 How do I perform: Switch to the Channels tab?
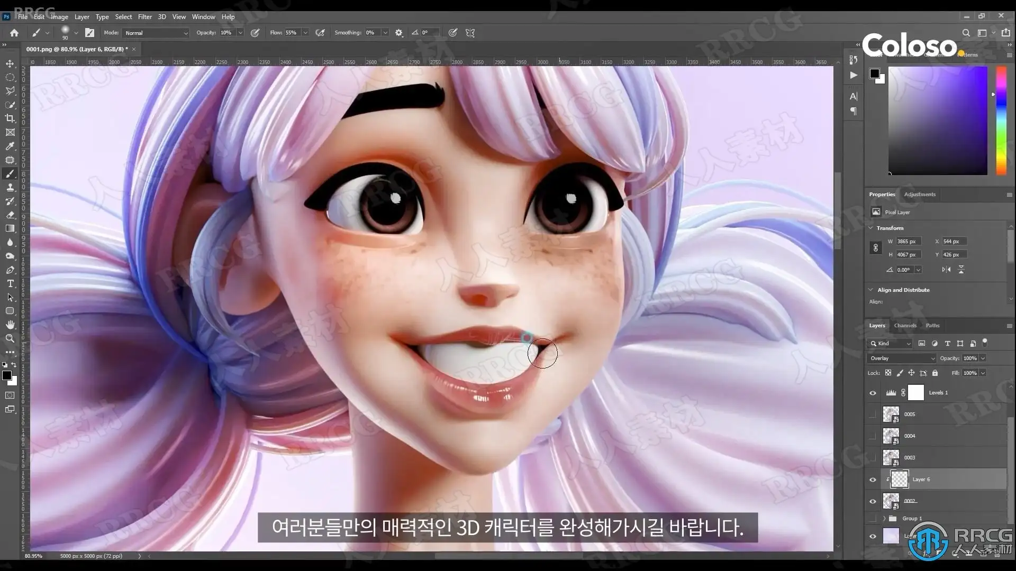pyautogui.click(x=905, y=326)
